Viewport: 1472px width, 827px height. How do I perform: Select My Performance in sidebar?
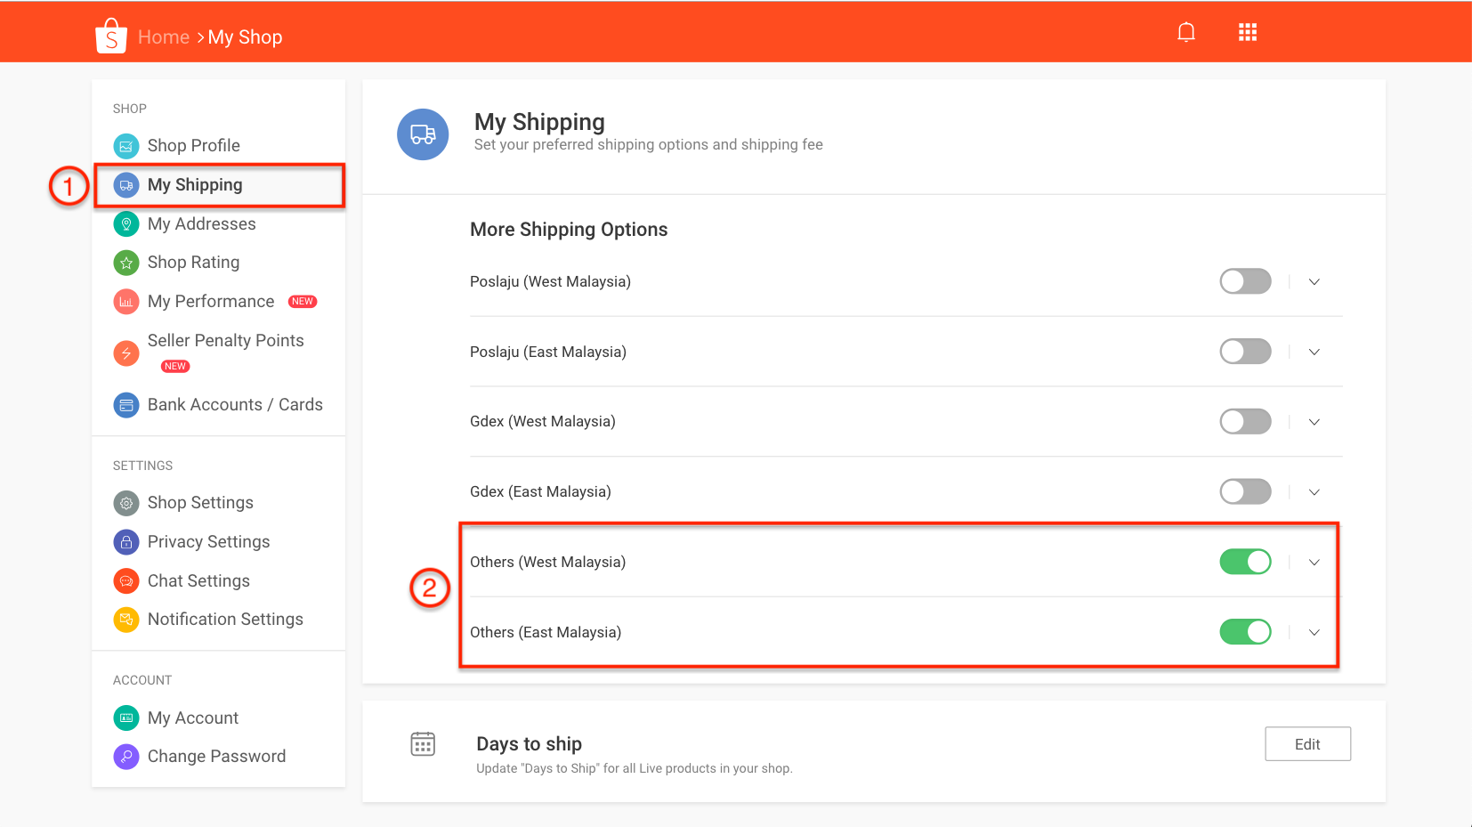[x=211, y=302]
